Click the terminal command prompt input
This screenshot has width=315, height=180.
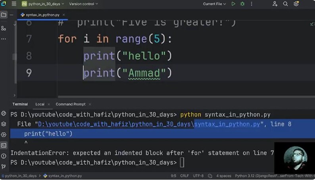point(182,162)
